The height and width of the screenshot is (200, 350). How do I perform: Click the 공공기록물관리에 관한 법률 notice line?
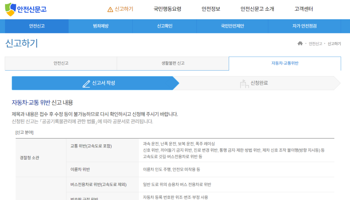(x=82, y=122)
